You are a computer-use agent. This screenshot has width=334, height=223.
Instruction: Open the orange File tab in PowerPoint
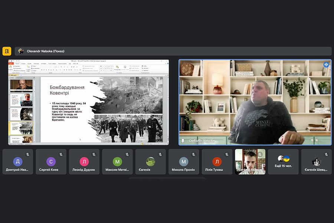[x=11, y=64]
